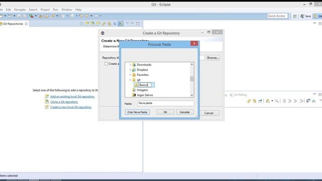322x181 pixels.
Task: Click the Run external tools icon in main toolbar
Action: click(x=31, y=16)
